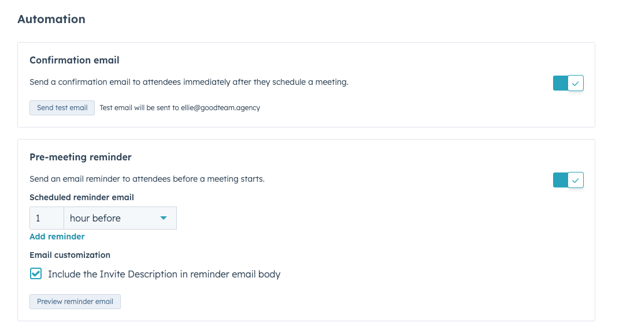
Task: Click the Email customization label
Action: (x=70, y=255)
